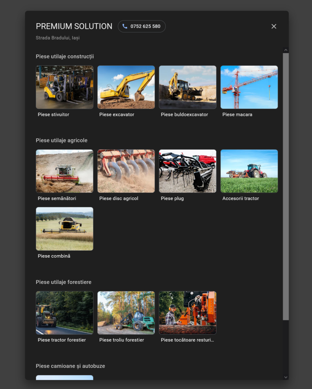
Task: Click the 'Piese combină' label
Action: 54,256
